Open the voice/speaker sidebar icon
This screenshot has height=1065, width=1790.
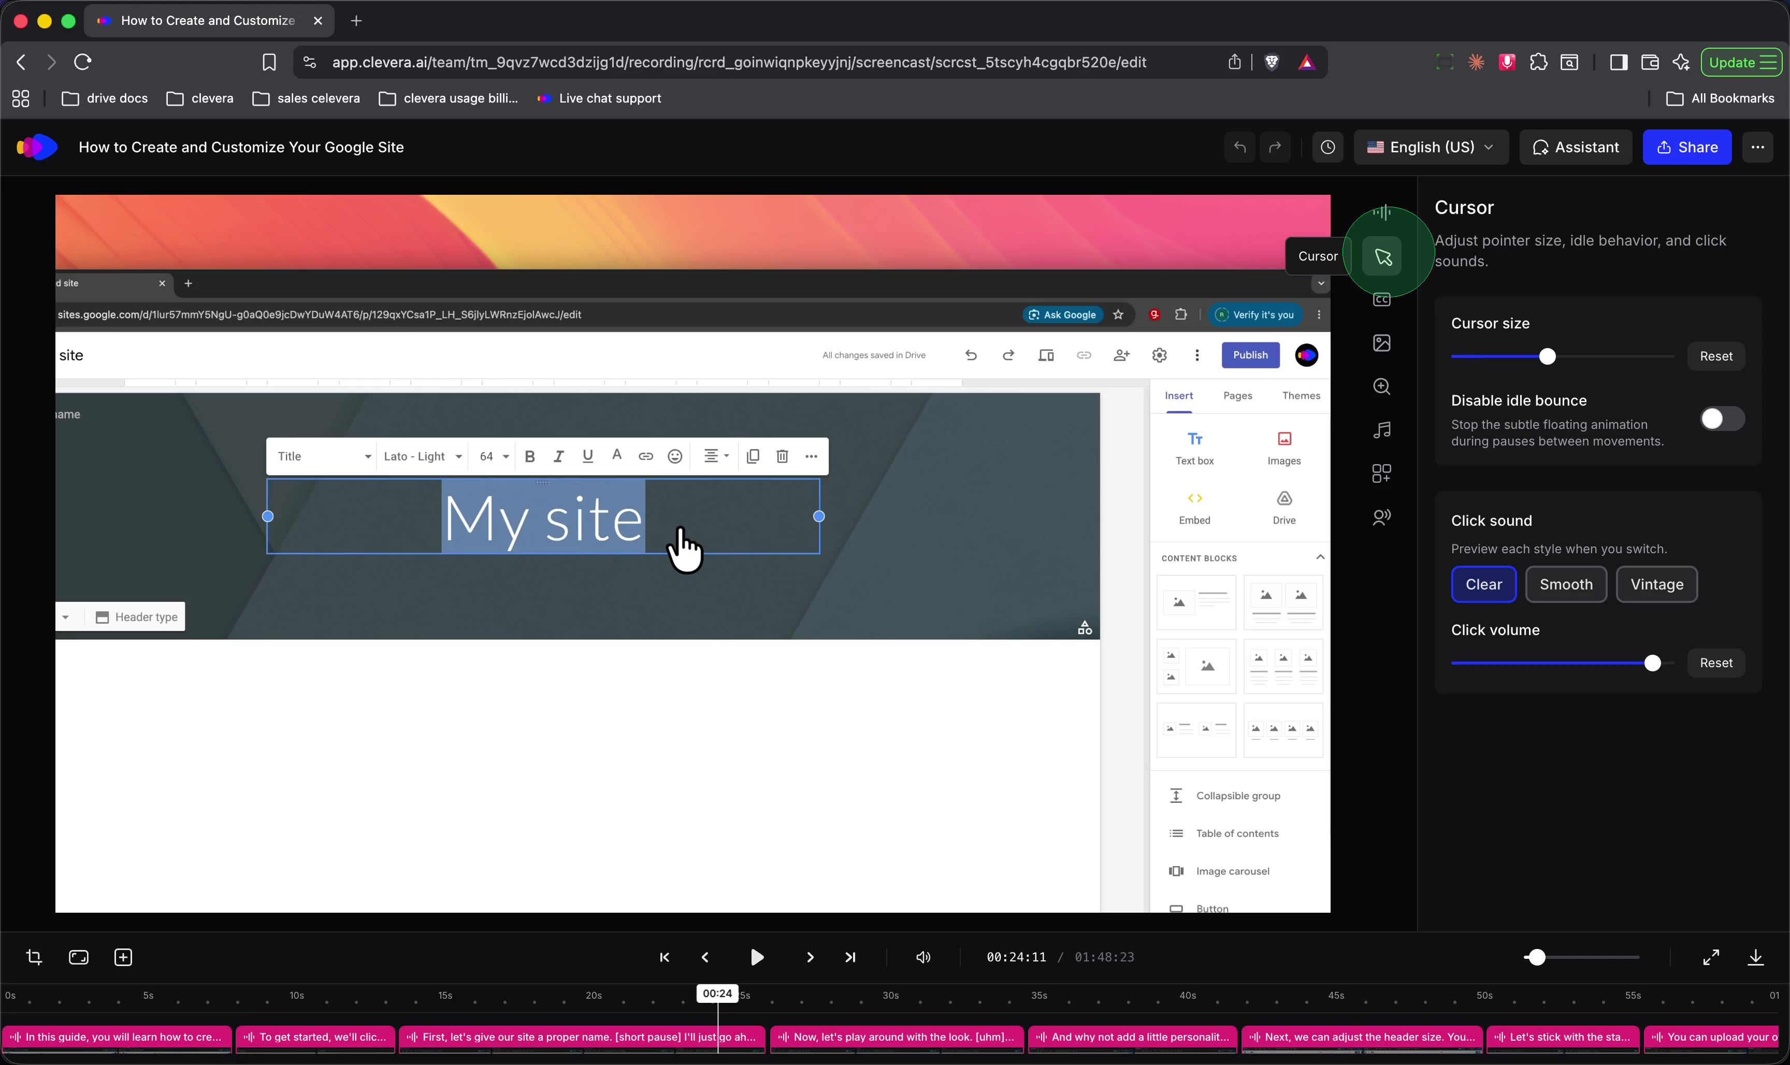(1382, 517)
